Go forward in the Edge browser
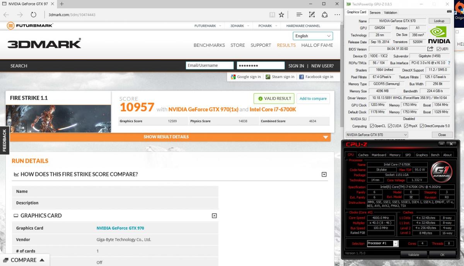Screen dimensions: 464x266 coord(20,15)
